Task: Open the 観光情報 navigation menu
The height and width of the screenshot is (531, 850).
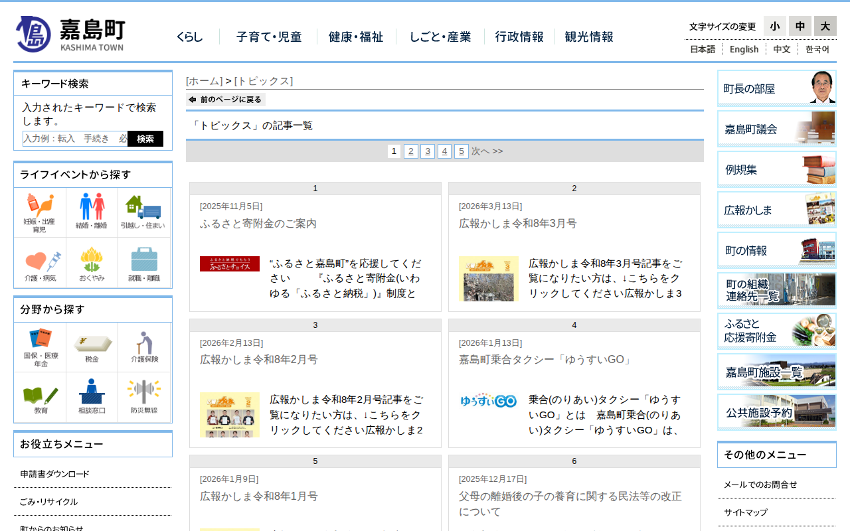Action: coord(588,37)
